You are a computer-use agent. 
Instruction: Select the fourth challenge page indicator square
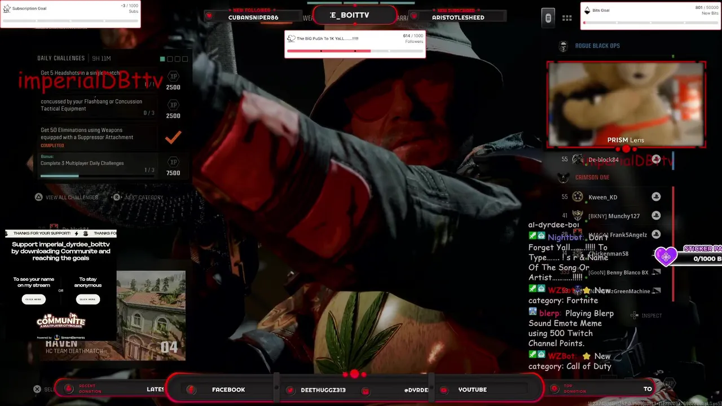pyautogui.click(x=184, y=59)
